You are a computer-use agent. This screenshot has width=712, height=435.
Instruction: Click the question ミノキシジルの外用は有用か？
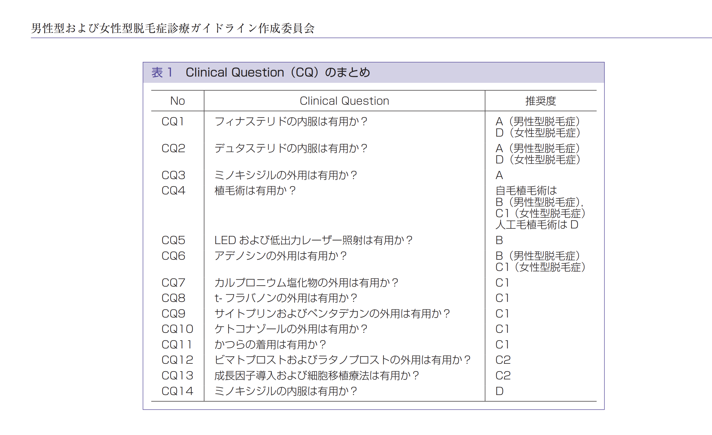pos(286,175)
